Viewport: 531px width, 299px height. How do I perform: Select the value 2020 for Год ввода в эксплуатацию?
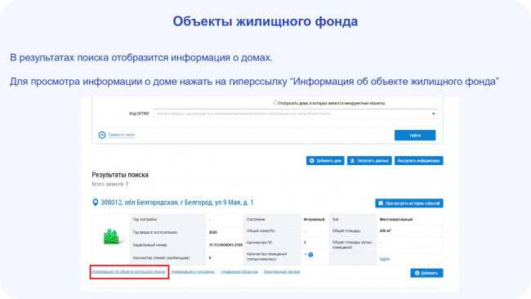(213, 232)
